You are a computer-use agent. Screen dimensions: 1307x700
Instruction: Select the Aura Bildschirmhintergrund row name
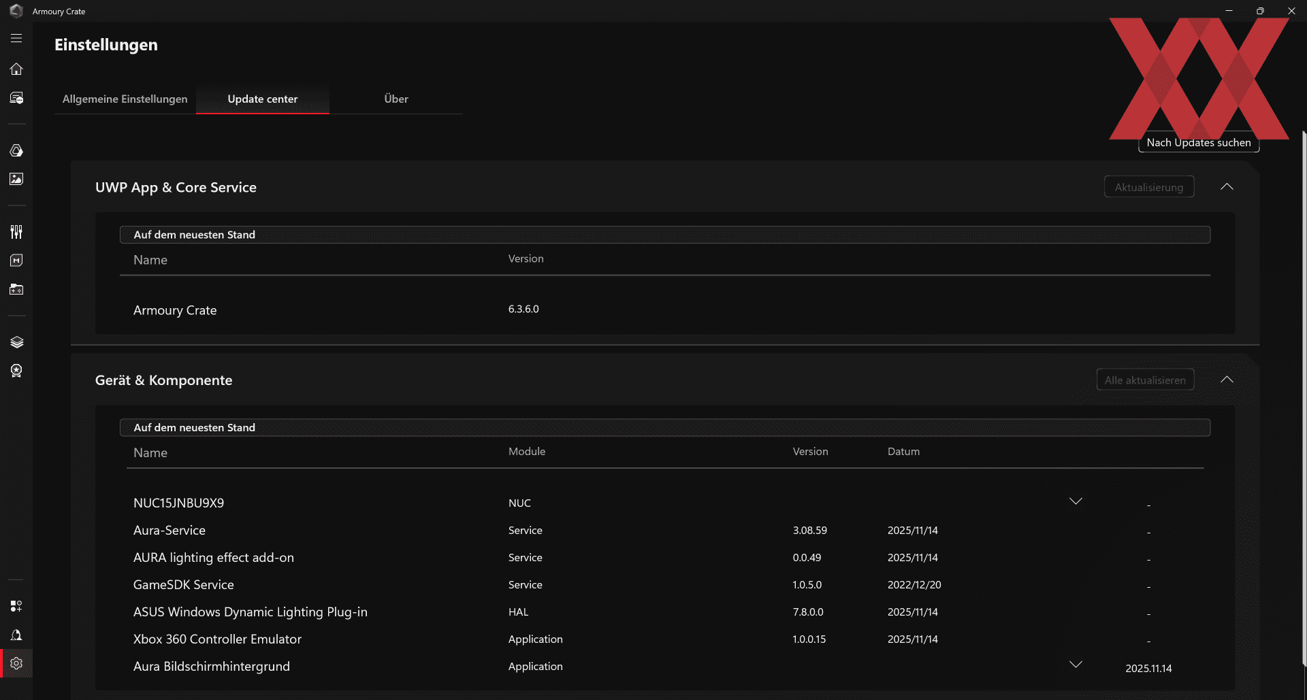pos(212,666)
